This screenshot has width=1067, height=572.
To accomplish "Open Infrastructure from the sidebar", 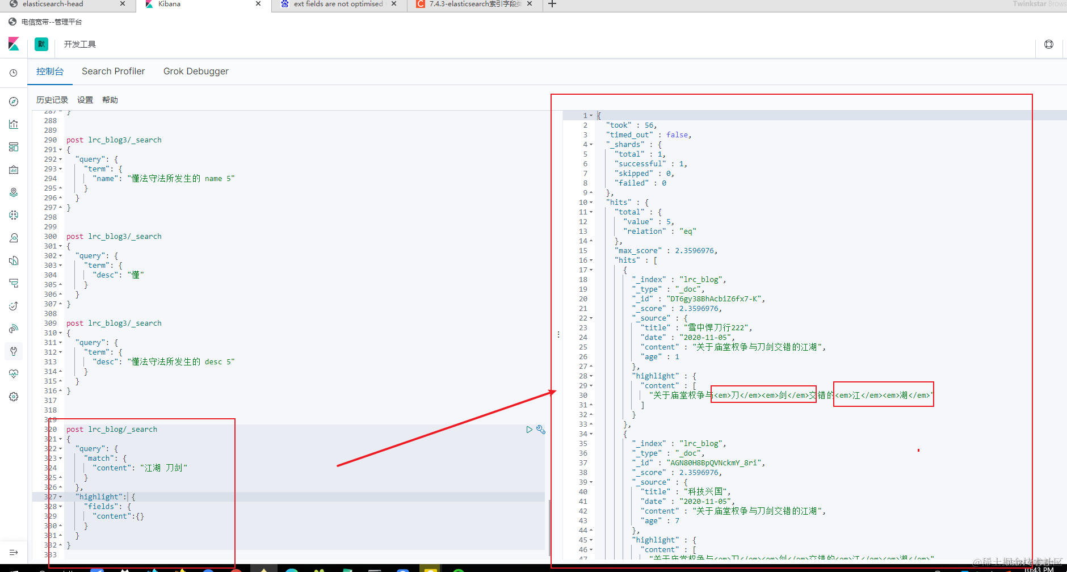I will pos(14,238).
